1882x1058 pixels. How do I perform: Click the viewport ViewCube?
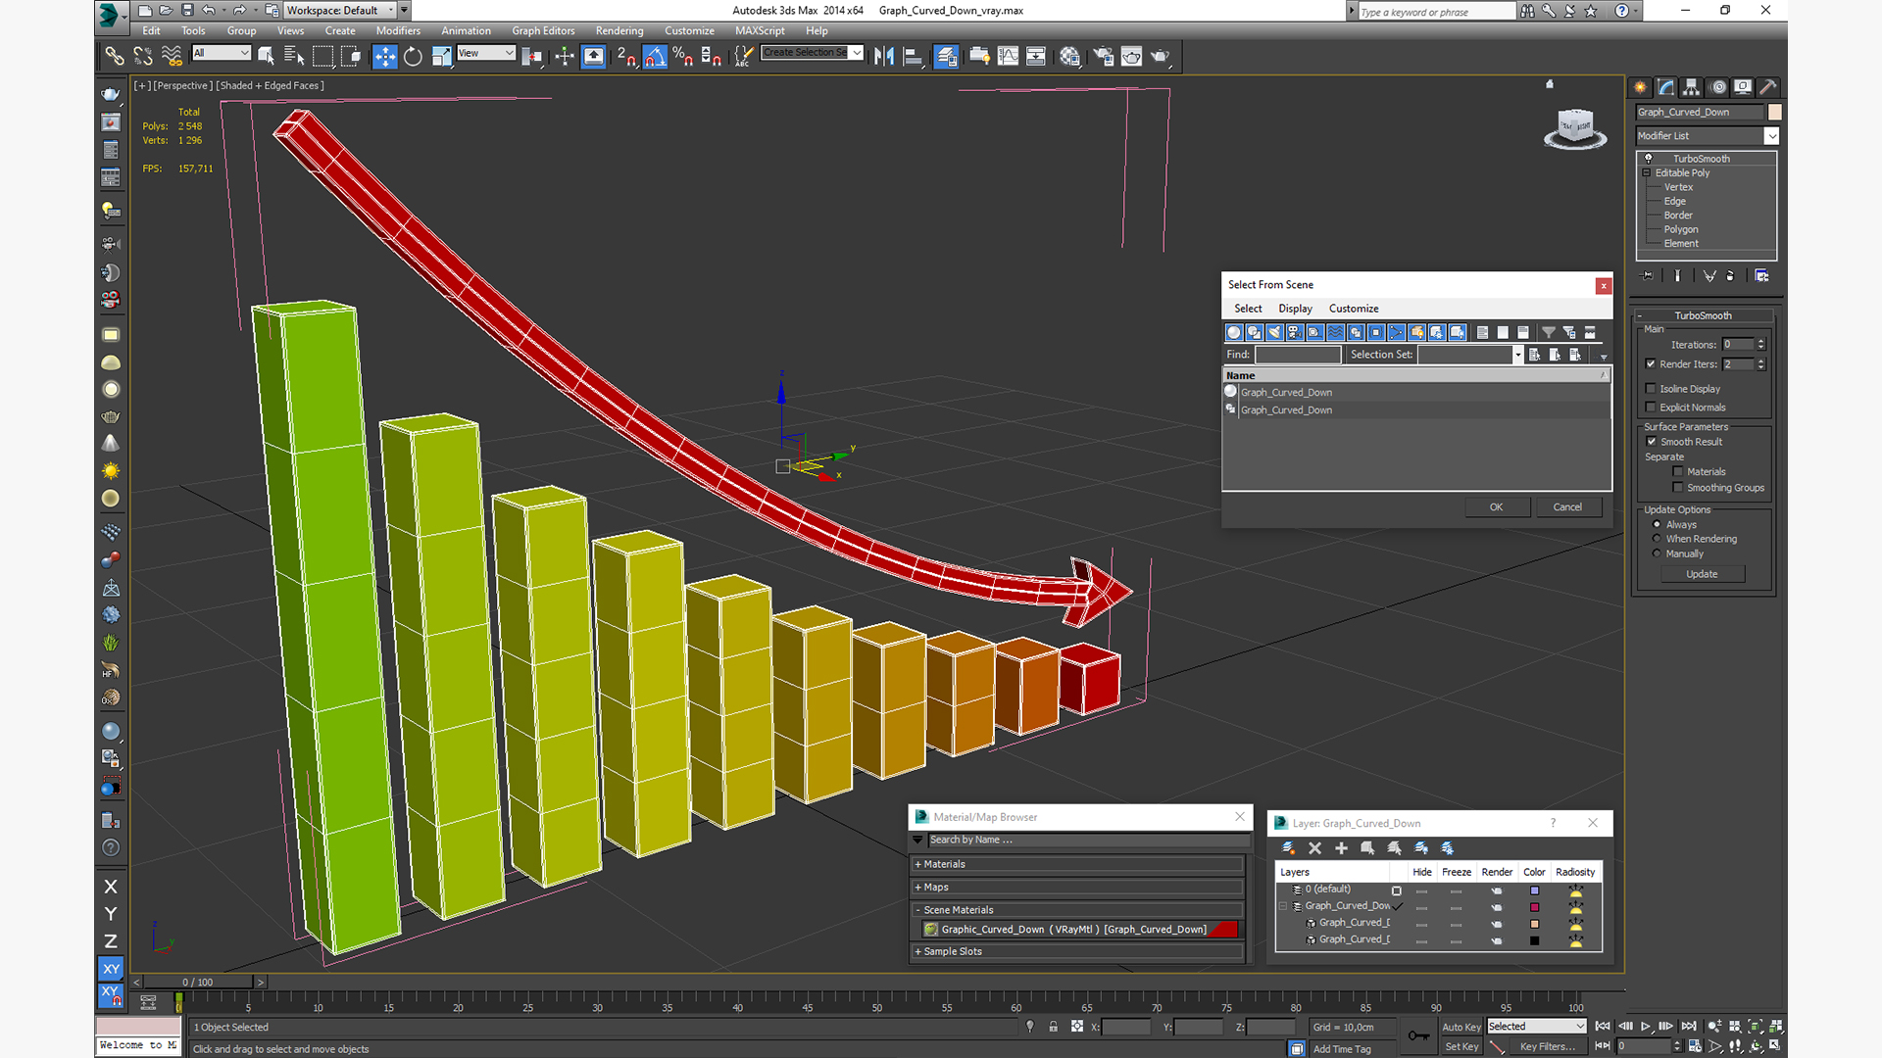click(x=1575, y=127)
